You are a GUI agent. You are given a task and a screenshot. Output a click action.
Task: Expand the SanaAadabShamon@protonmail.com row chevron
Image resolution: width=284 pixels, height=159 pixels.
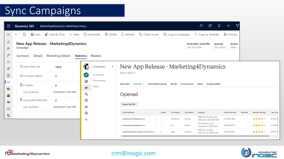155,132
